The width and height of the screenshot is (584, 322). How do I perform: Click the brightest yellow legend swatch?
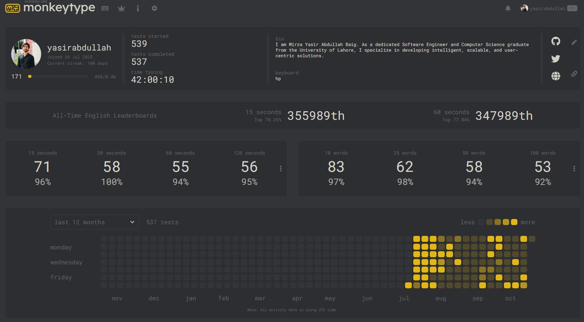[514, 222]
